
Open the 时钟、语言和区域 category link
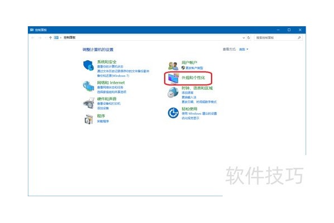(x=197, y=88)
